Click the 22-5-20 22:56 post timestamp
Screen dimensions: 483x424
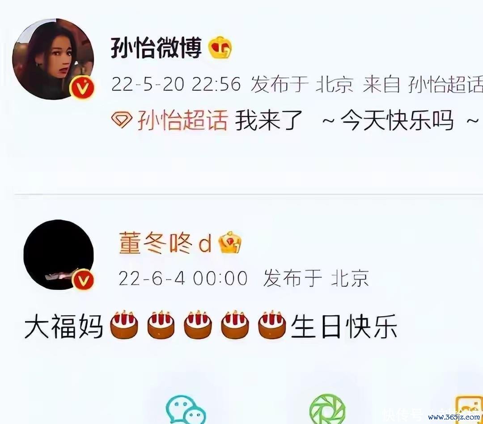click(176, 84)
